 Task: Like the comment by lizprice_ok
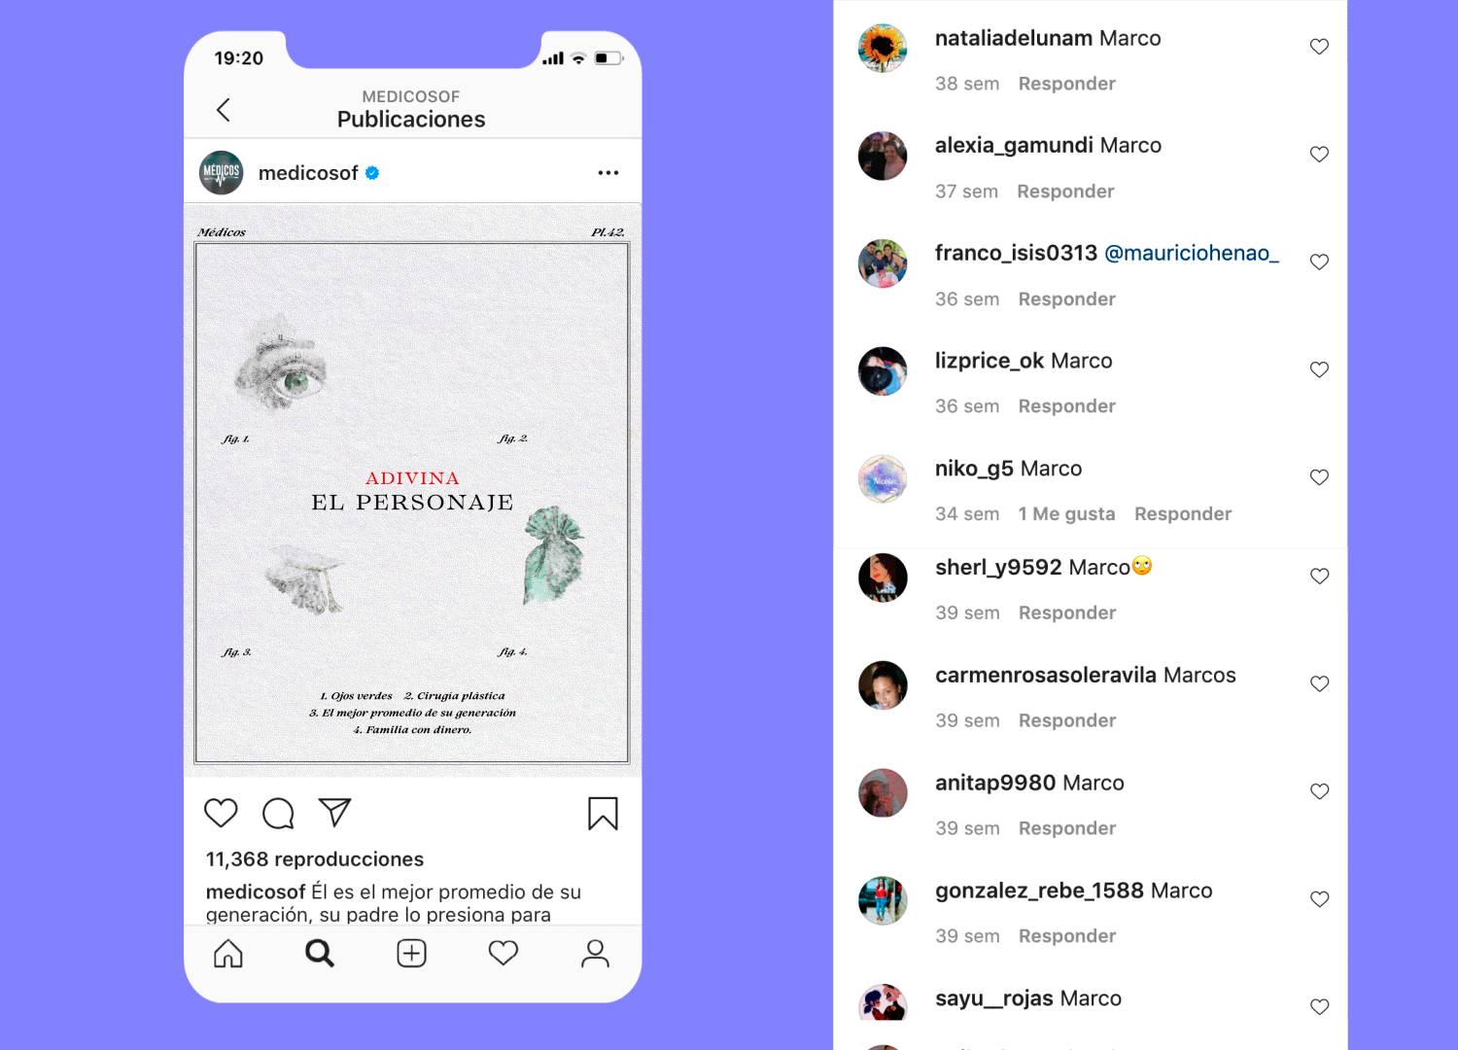click(x=1319, y=369)
